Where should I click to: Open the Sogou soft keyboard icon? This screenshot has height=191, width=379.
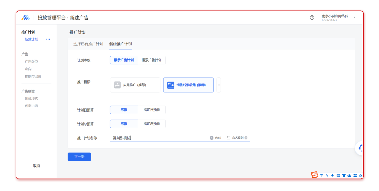point(338,175)
